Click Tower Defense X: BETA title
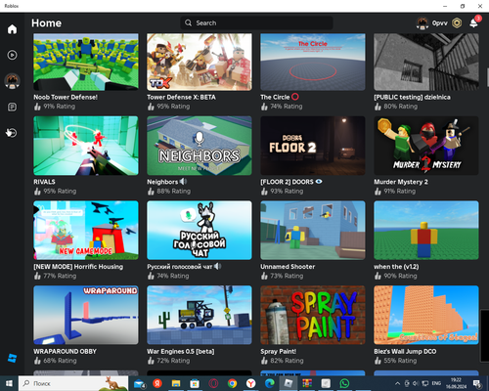 [x=181, y=97]
